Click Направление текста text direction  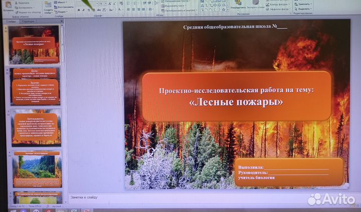click(x=176, y=1)
